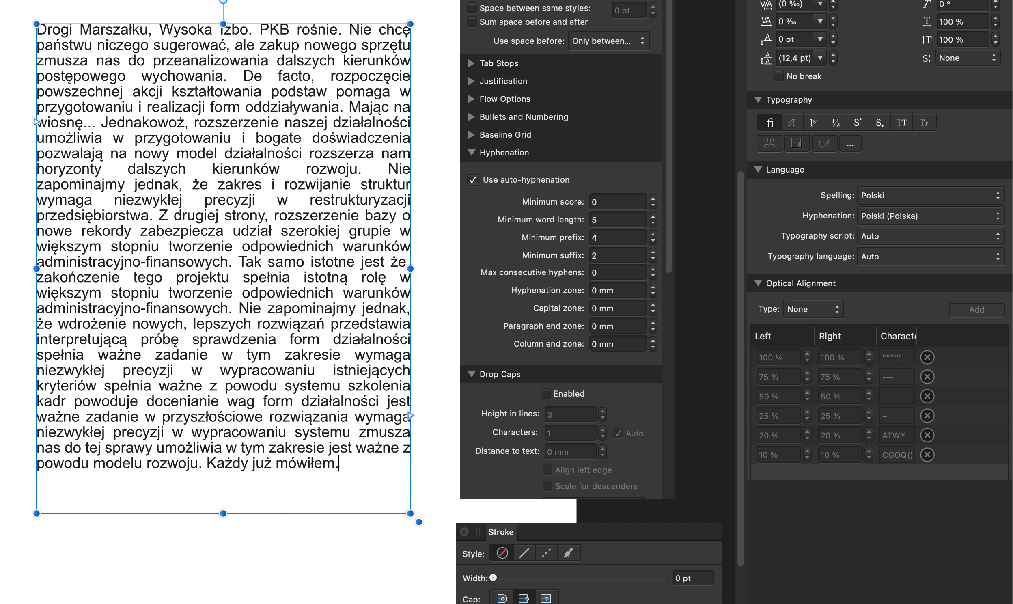Toggle all caps (TT) typography button
This screenshot has height=604, width=1013.
(x=901, y=123)
